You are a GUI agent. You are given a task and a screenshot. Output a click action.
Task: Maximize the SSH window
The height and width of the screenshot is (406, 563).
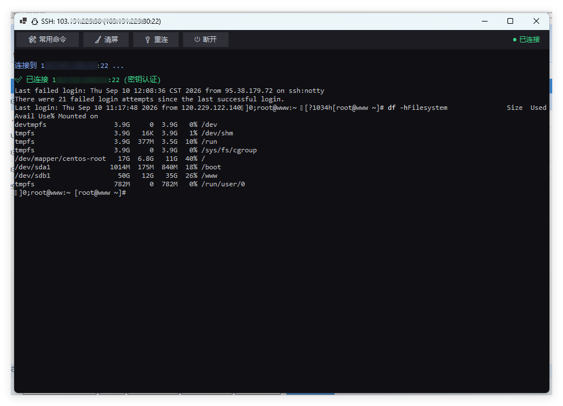pyautogui.click(x=510, y=21)
